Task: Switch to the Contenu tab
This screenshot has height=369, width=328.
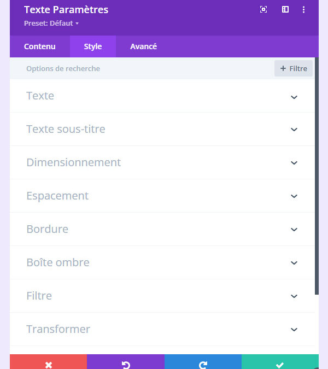Action: 40,46
